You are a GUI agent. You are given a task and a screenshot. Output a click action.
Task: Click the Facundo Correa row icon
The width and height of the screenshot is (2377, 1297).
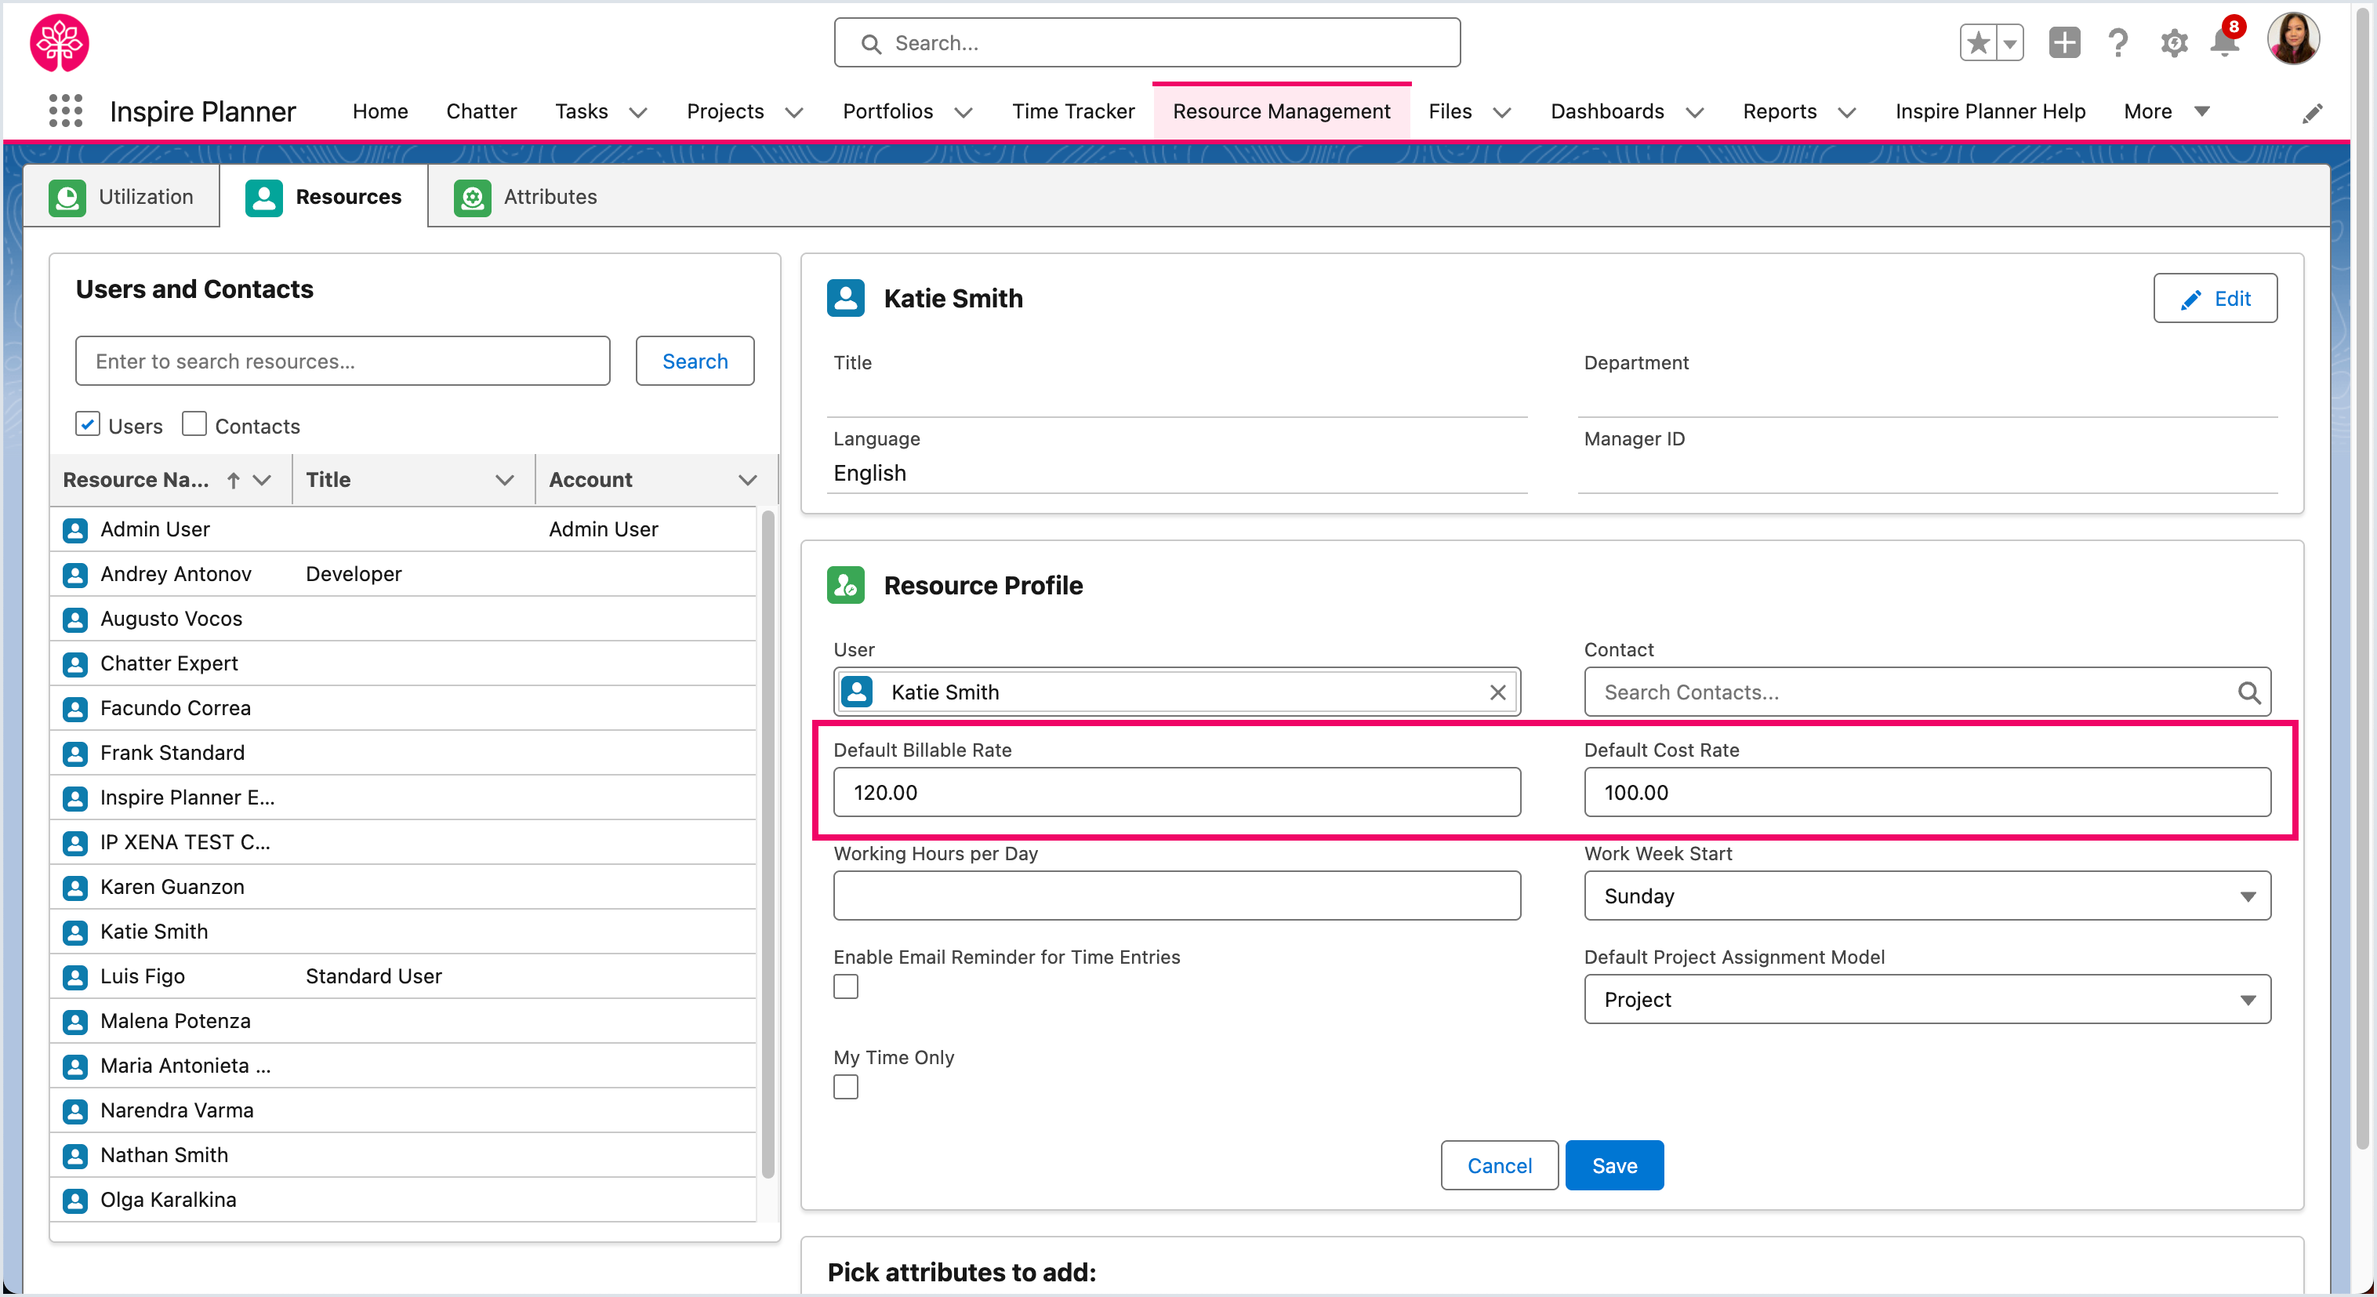(74, 709)
